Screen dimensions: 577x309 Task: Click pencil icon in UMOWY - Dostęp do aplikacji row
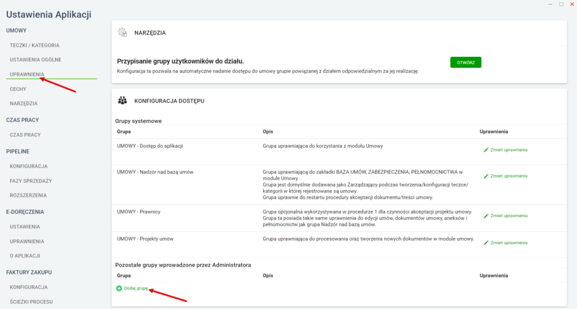click(486, 150)
